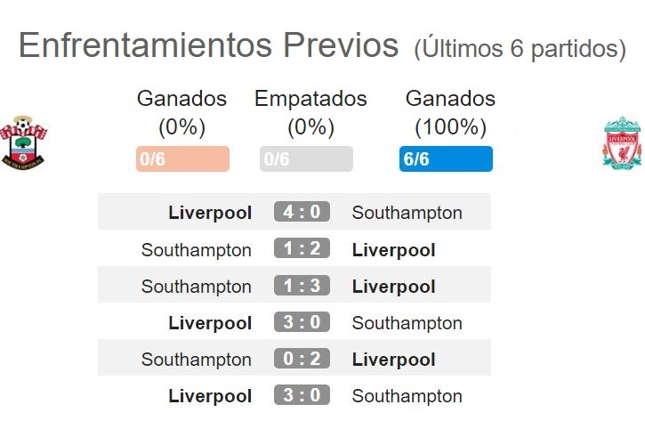Screen dimensions: 645x429
Task: Click Southampton in the 4:0 match row
Action: pyautogui.click(x=407, y=213)
